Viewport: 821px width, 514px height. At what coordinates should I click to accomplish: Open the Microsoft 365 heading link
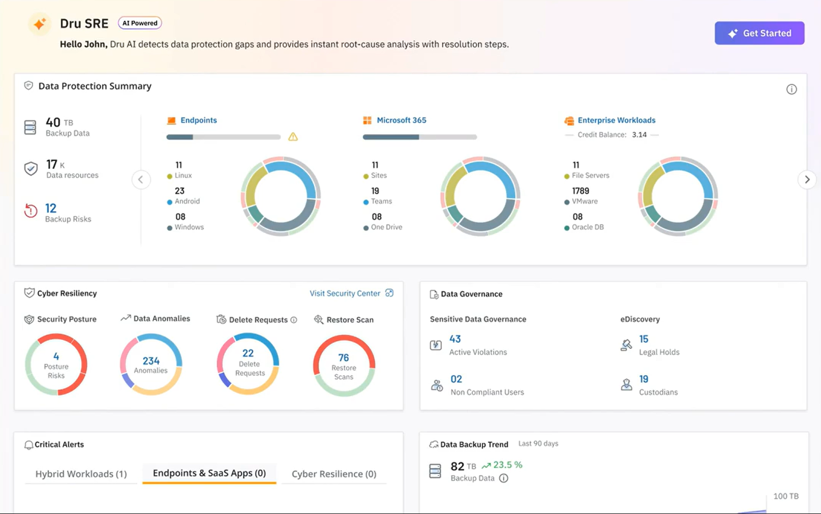pos(402,120)
